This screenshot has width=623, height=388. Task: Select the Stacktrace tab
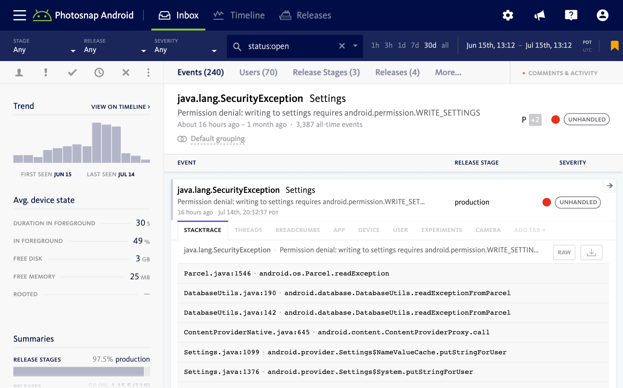[x=203, y=230]
